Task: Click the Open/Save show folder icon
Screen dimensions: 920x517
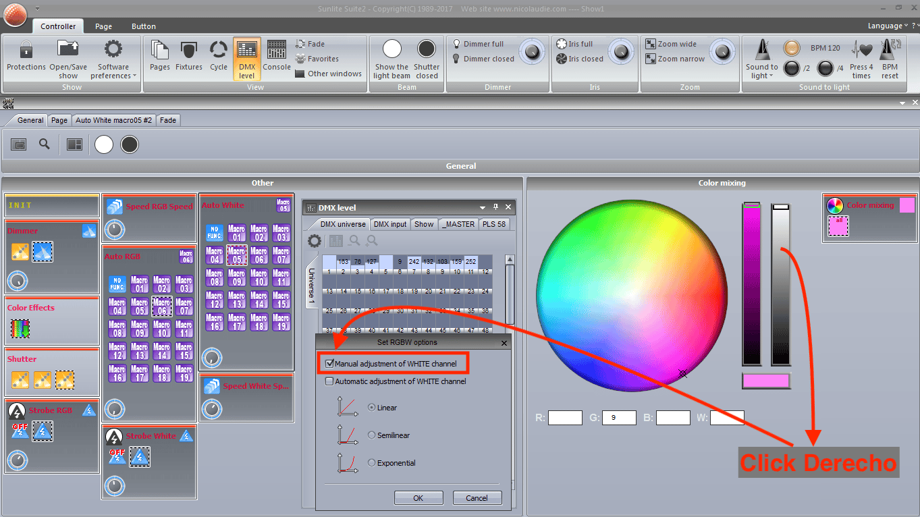Action: (68, 49)
